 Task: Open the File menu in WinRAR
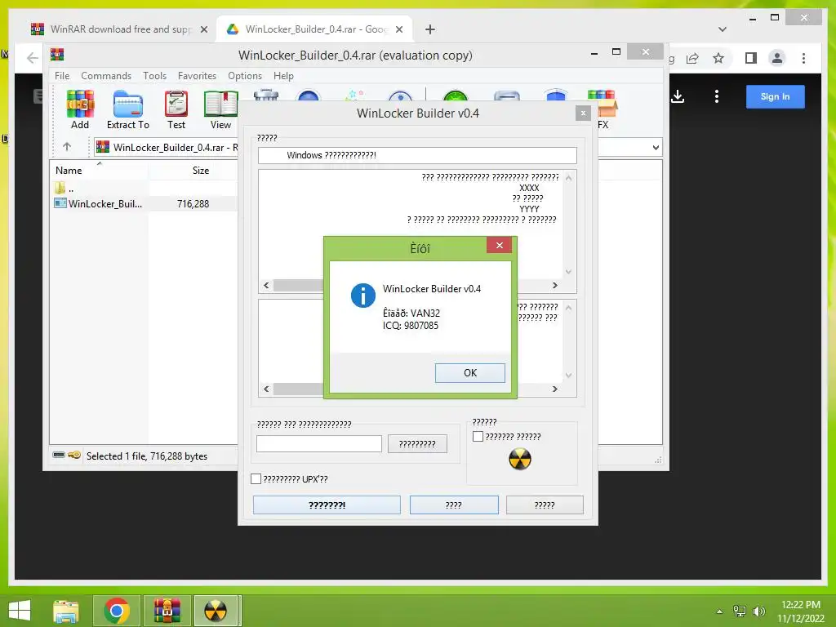(62, 76)
